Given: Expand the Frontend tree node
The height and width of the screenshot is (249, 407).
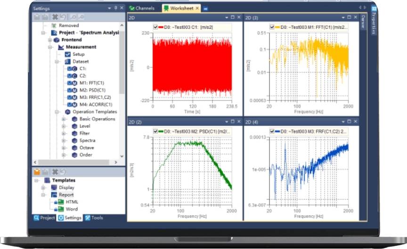Looking at the screenshot, I should pos(50,40).
